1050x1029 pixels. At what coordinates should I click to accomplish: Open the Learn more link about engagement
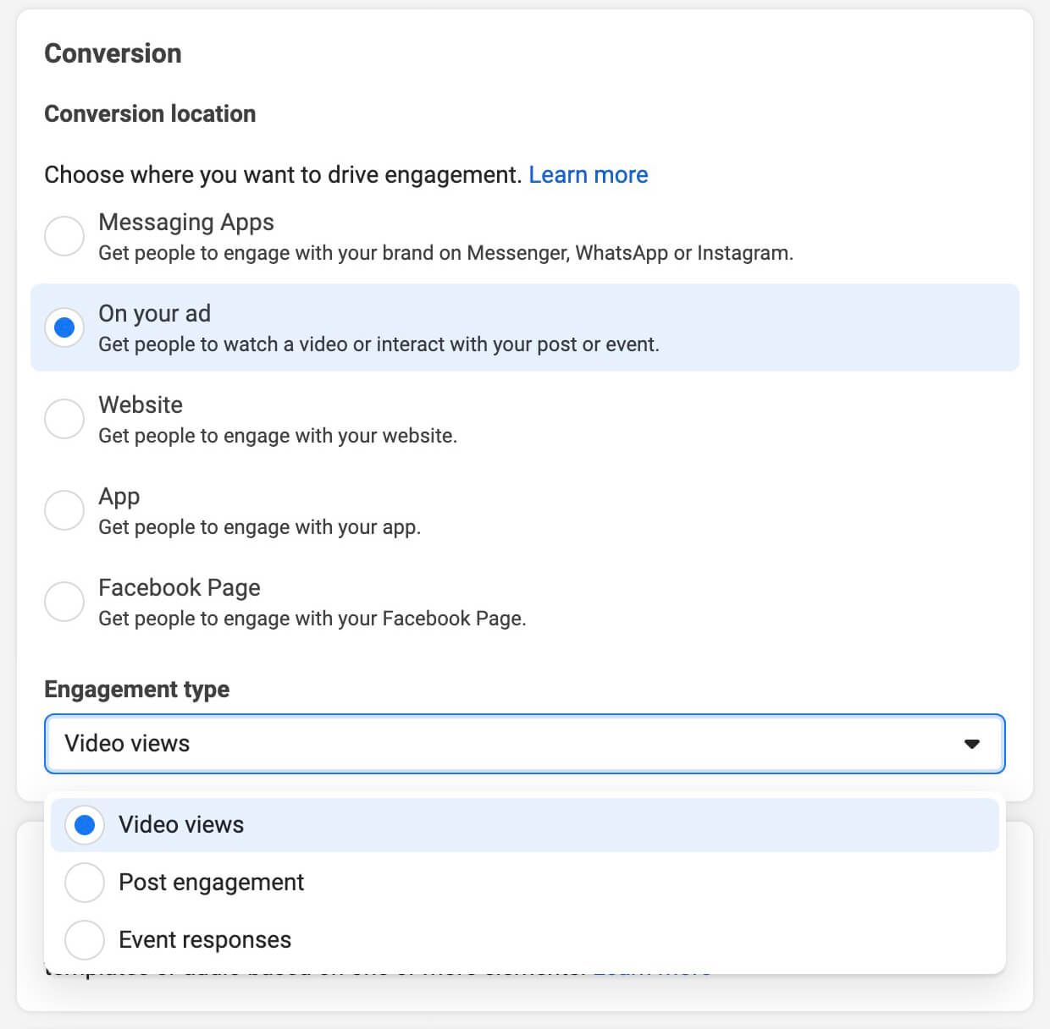click(588, 175)
